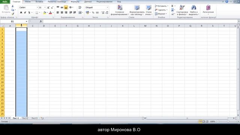Viewport: 240px width, 135px height.
Task: Activate the Format Painter brush
Action: [13, 14]
